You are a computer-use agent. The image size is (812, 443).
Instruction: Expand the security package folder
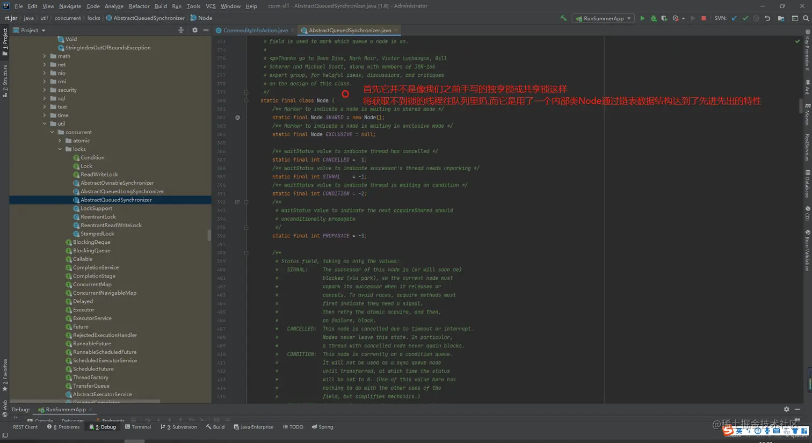(x=45, y=90)
